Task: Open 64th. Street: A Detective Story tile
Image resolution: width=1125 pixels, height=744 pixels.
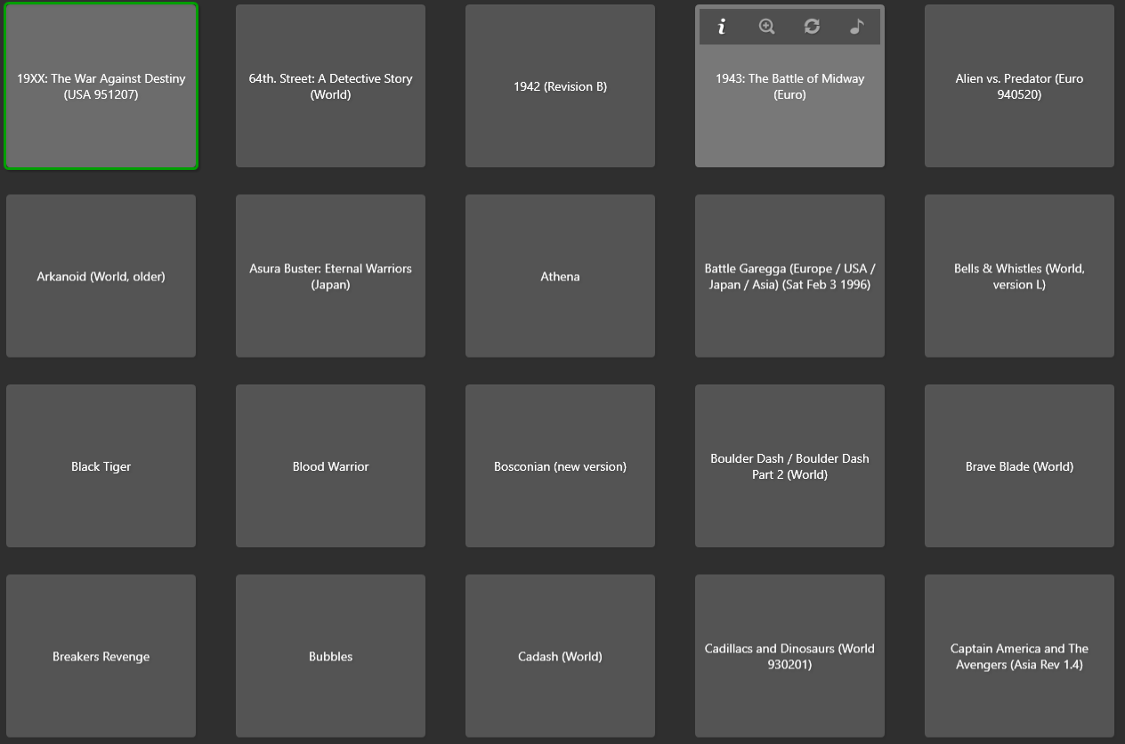Action: pos(330,86)
